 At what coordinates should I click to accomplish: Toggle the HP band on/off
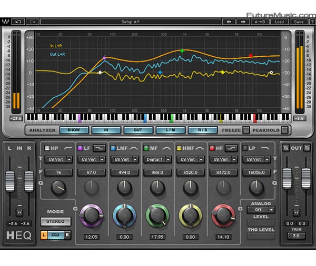(47, 148)
